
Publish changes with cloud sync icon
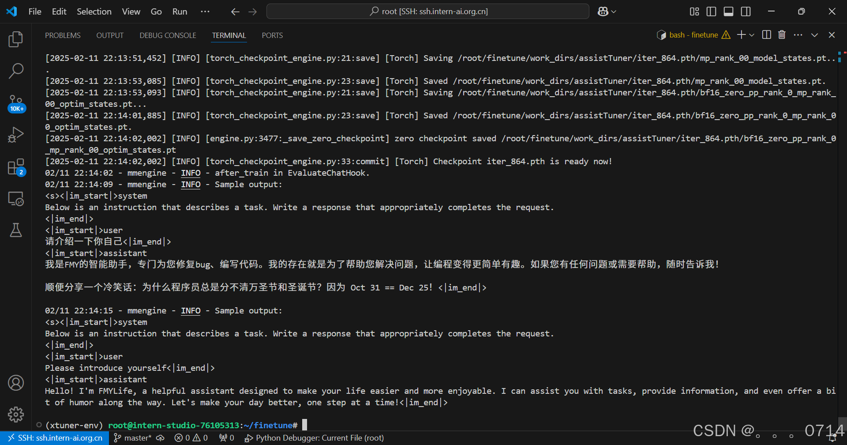click(x=161, y=438)
